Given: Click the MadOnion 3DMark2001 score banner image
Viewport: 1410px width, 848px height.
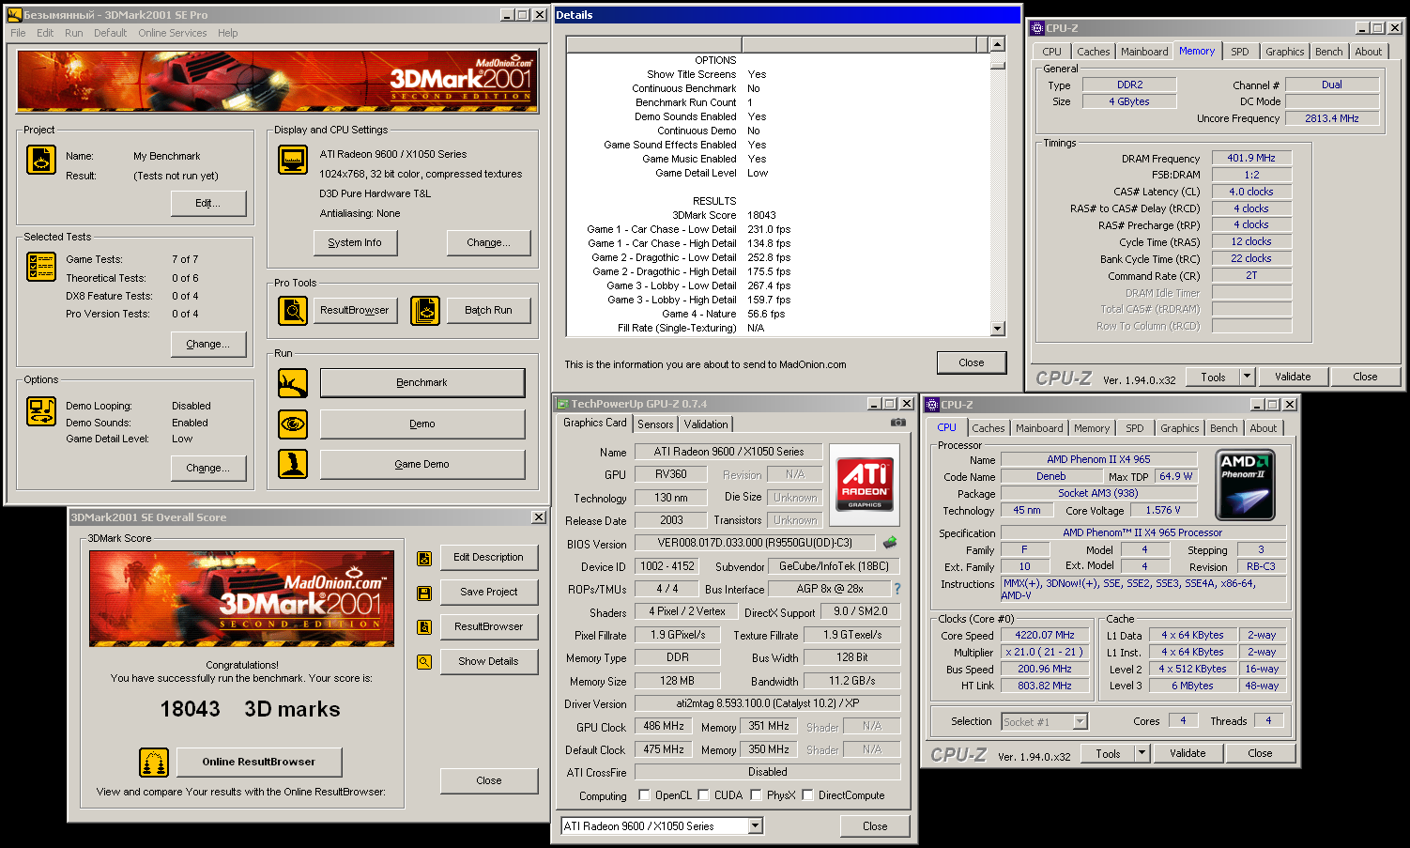Looking at the screenshot, I should point(242,598).
